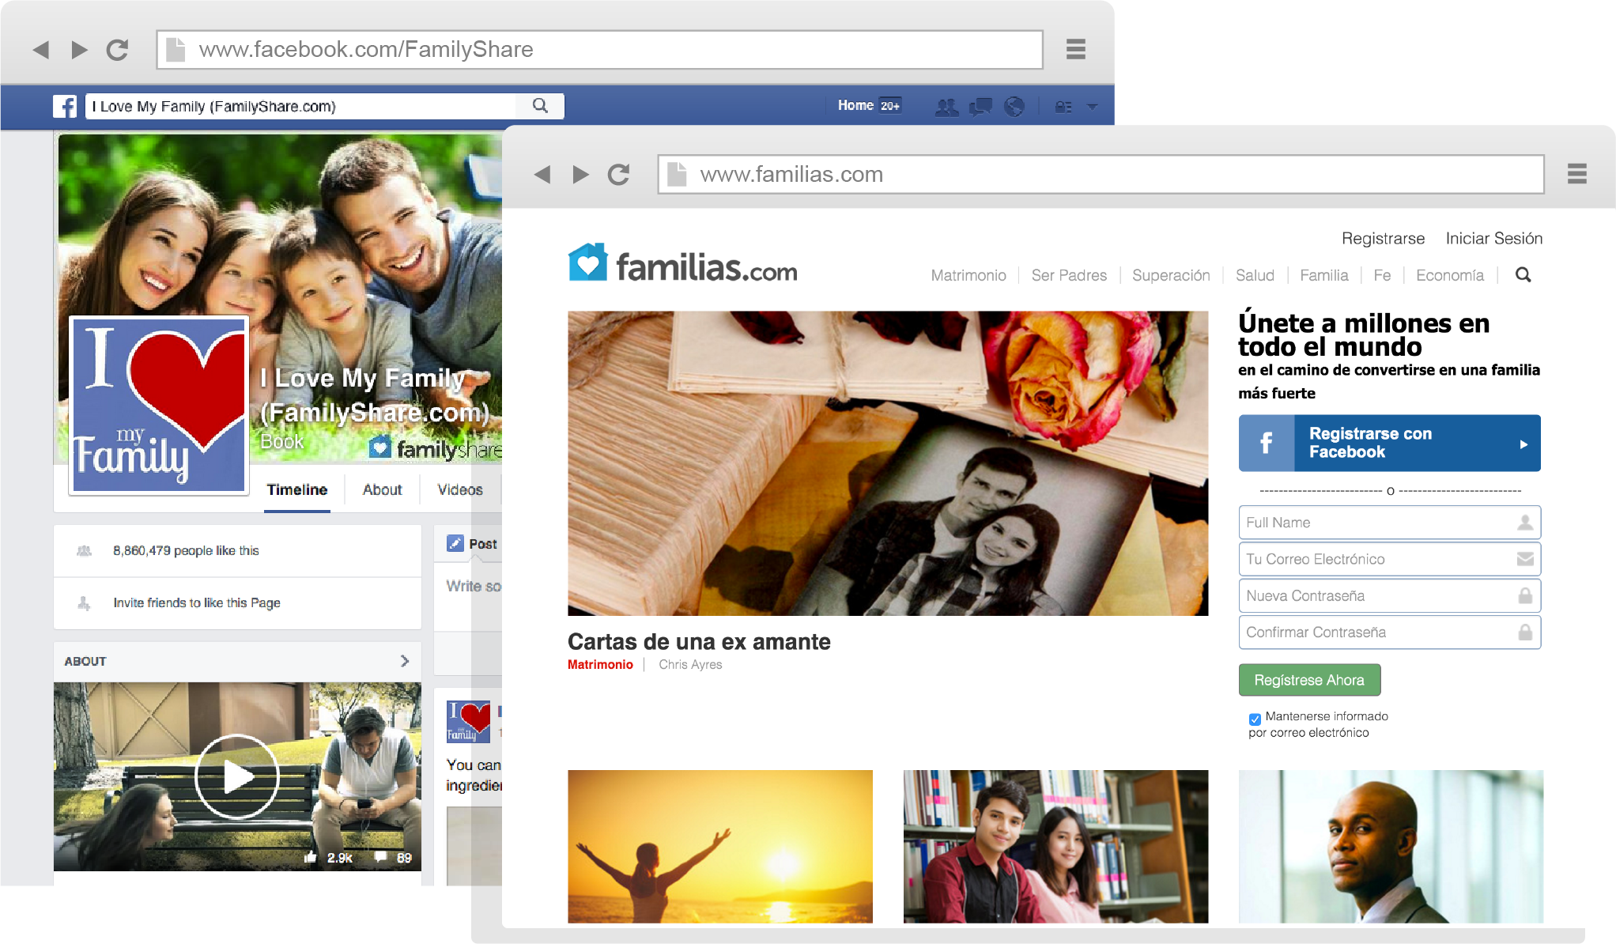Select the Videos tab on Facebook page
This screenshot has height=944, width=1616.
coord(460,489)
